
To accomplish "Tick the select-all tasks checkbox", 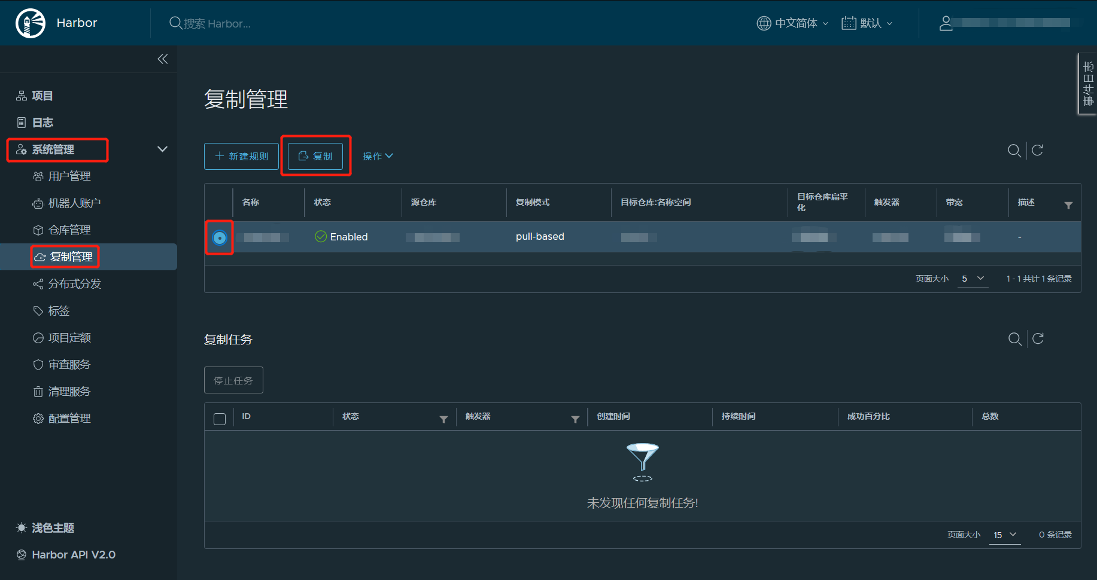I will click(220, 419).
